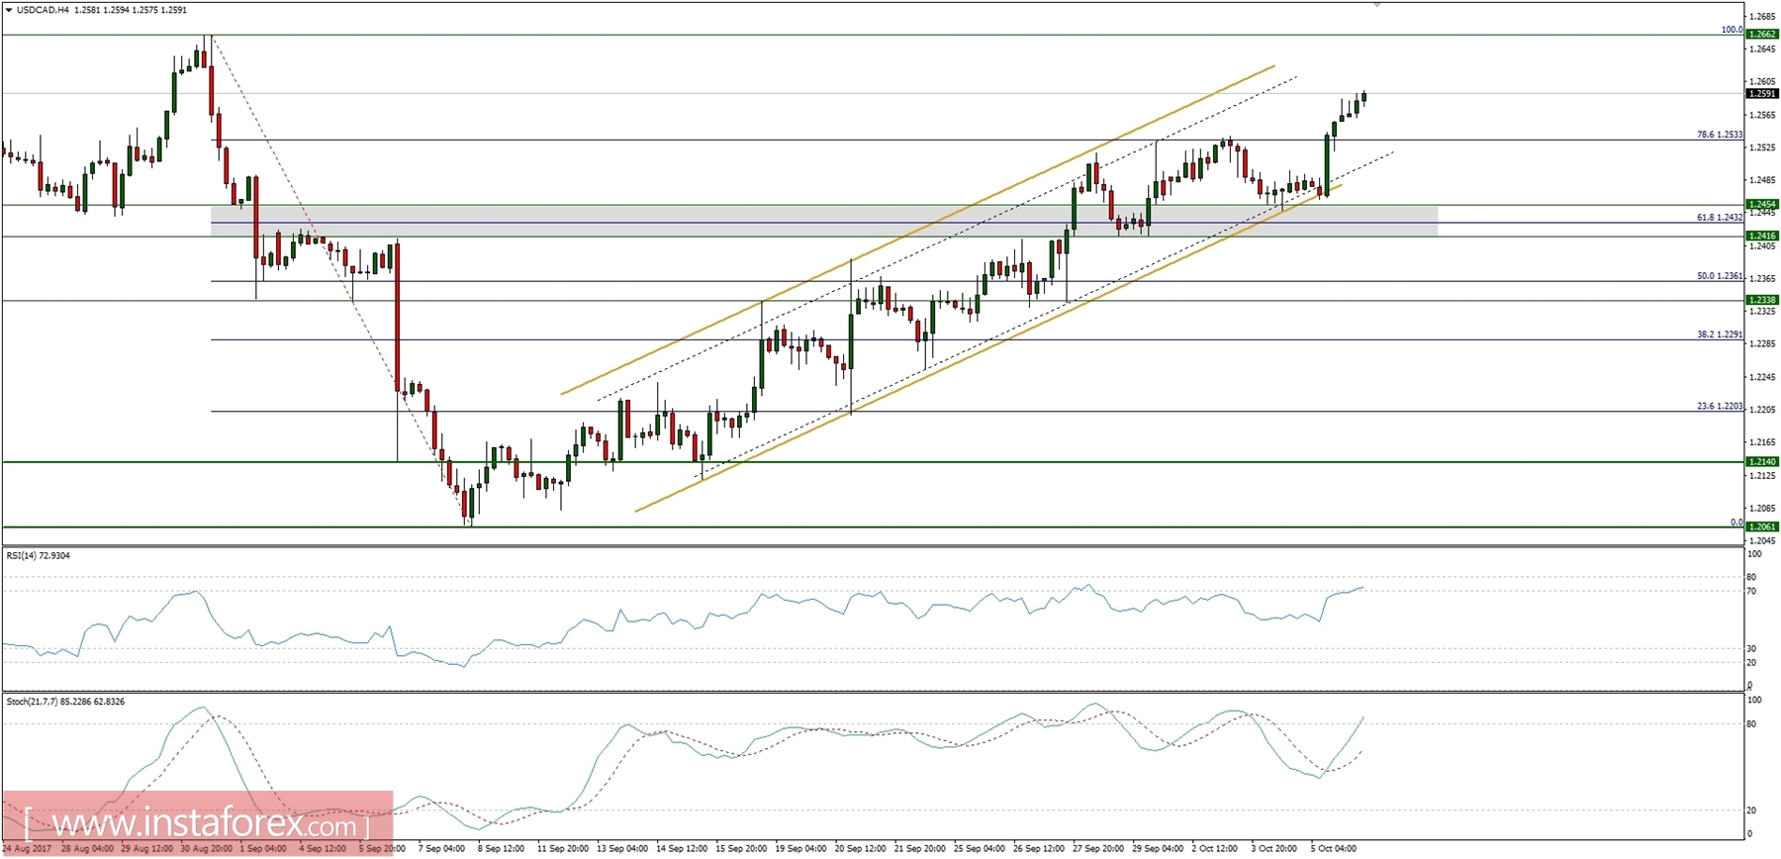The height and width of the screenshot is (859, 1781).
Task: Click the 20 Sep 12:00 time axis label
Action: 861,849
